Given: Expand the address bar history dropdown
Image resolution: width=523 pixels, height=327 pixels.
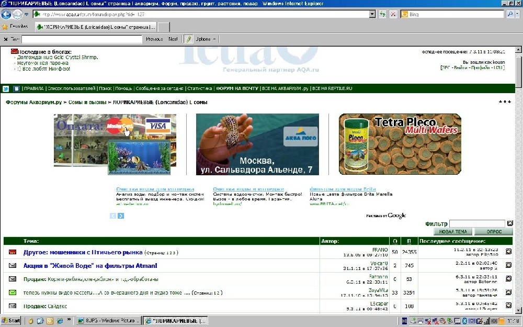Looking at the screenshot, I should coord(372,14).
